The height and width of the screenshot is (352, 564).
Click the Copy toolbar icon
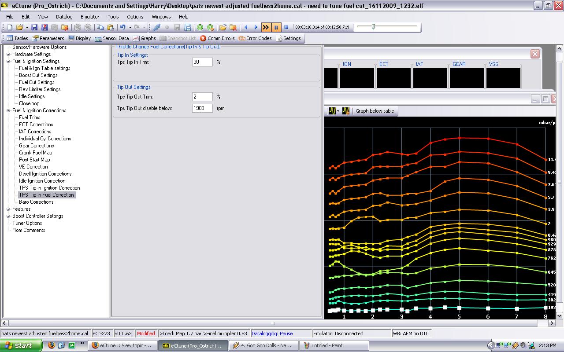tap(100, 27)
